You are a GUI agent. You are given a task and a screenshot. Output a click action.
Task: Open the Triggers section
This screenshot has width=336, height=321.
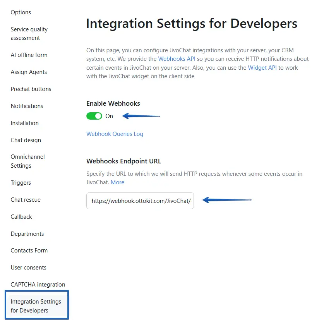coord(21,183)
